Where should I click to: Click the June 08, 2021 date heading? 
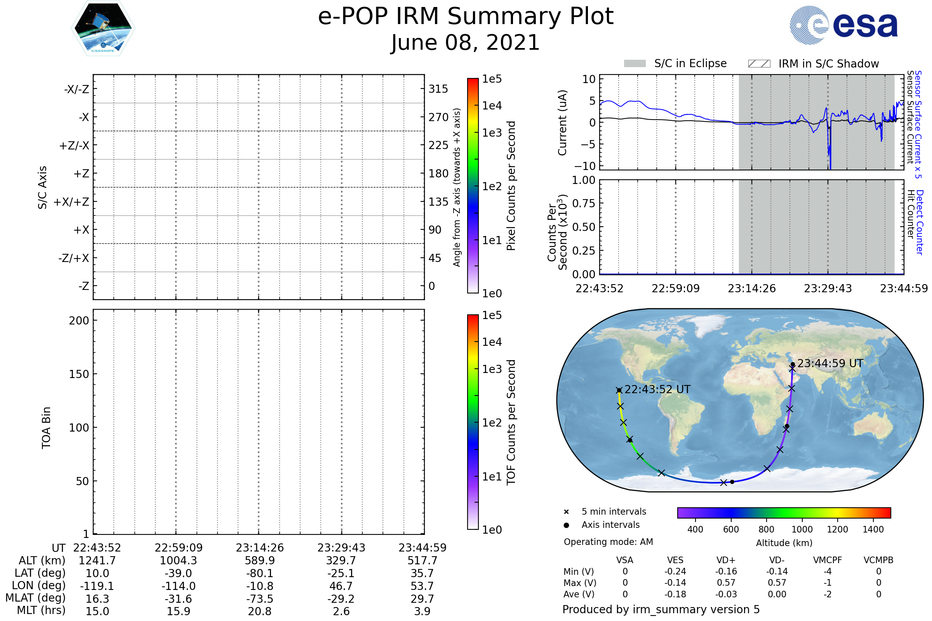point(465,43)
